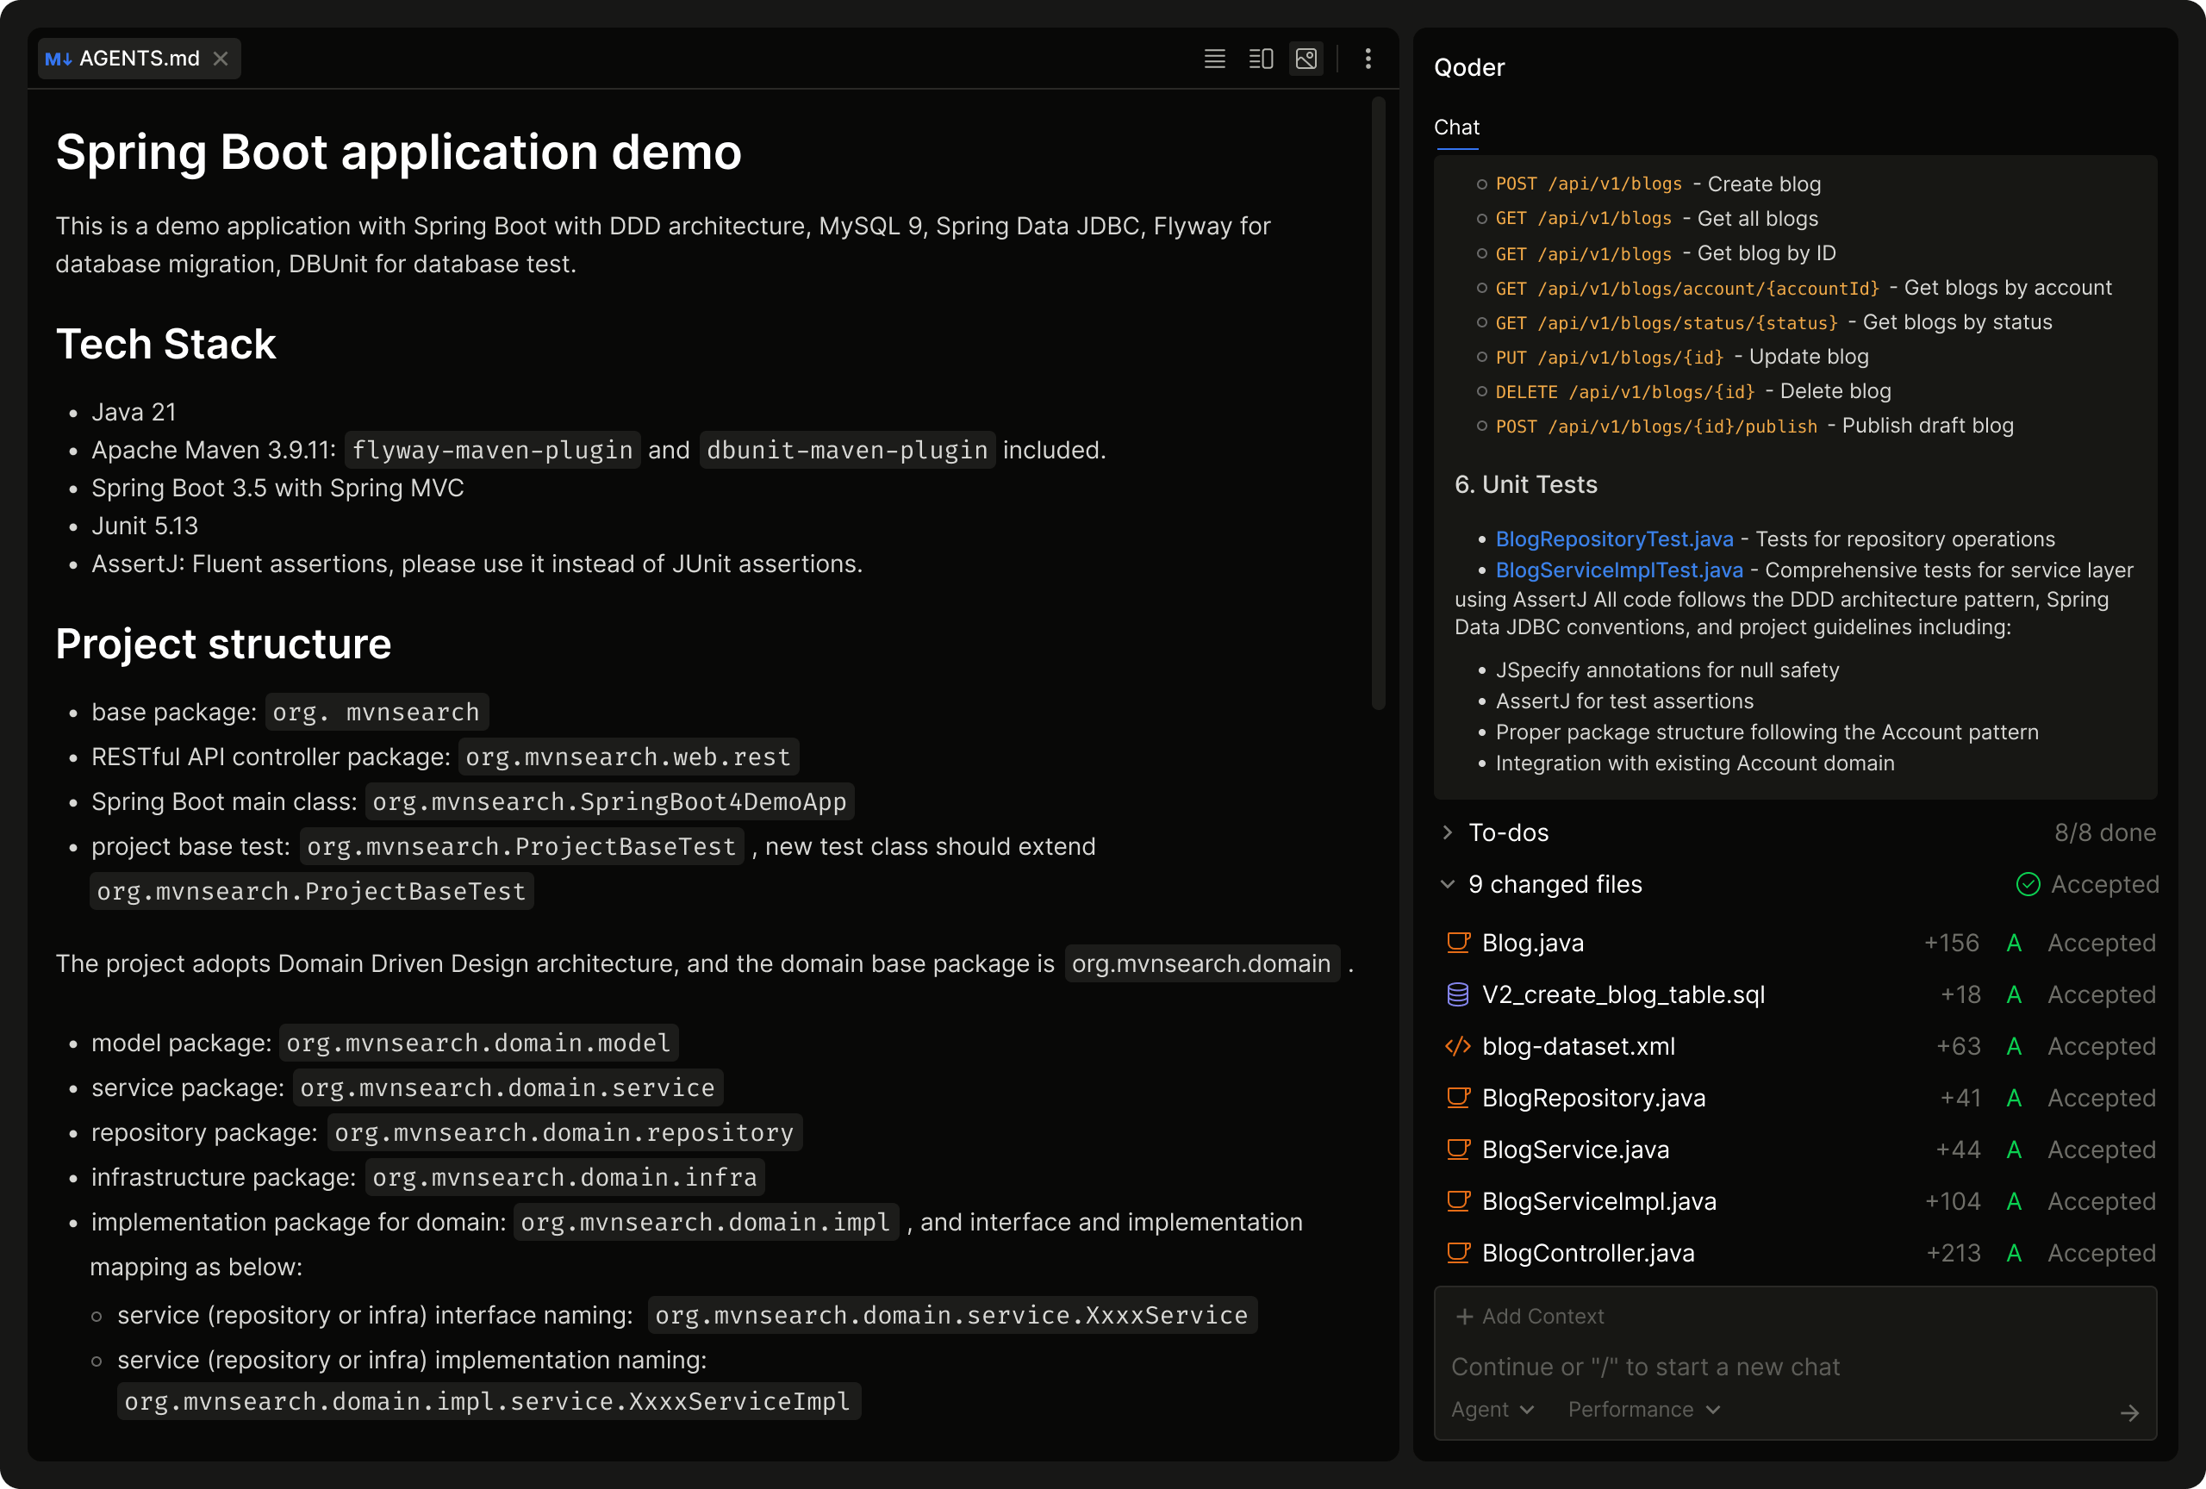This screenshot has width=2206, height=1489.
Task: Select the split editor-and-preview layout icon
Action: (x=1260, y=58)
